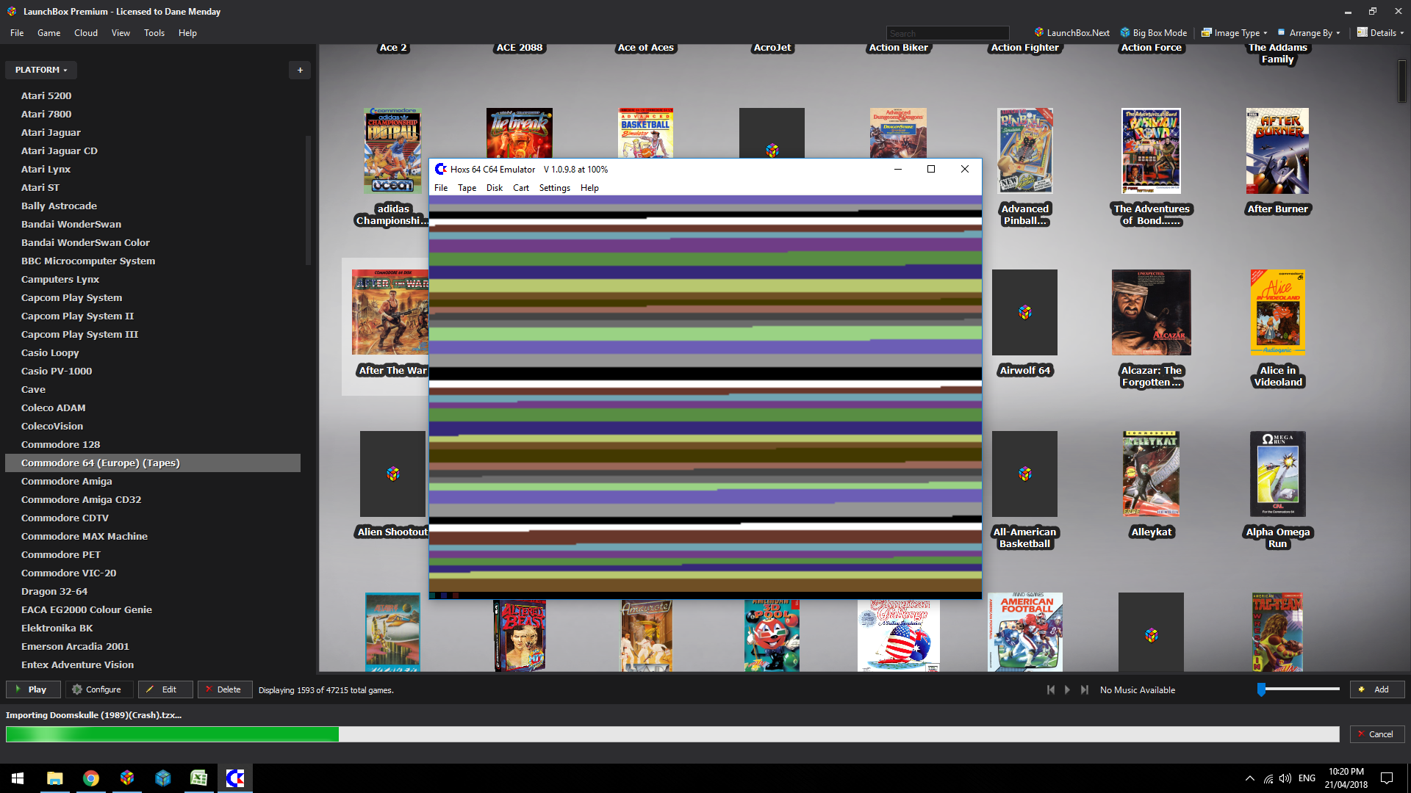Screen dimensions: 1411x793
Task: Click the Configure button
Action: tap(99, 689)
